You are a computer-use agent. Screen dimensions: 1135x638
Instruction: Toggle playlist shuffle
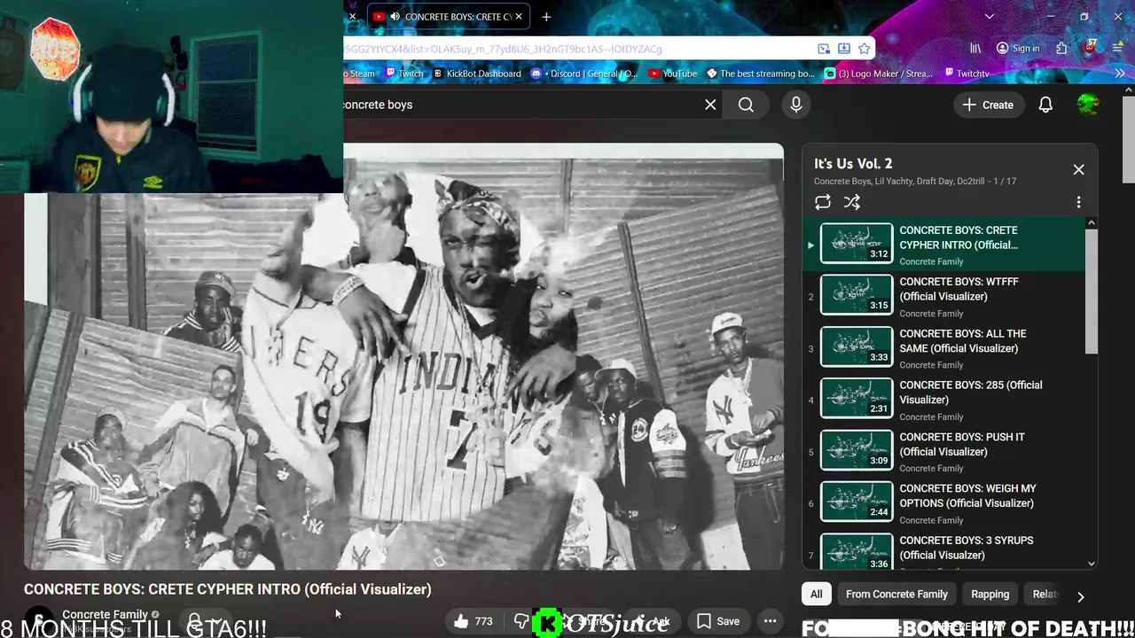pyautogui.click(x=852, y=202)
